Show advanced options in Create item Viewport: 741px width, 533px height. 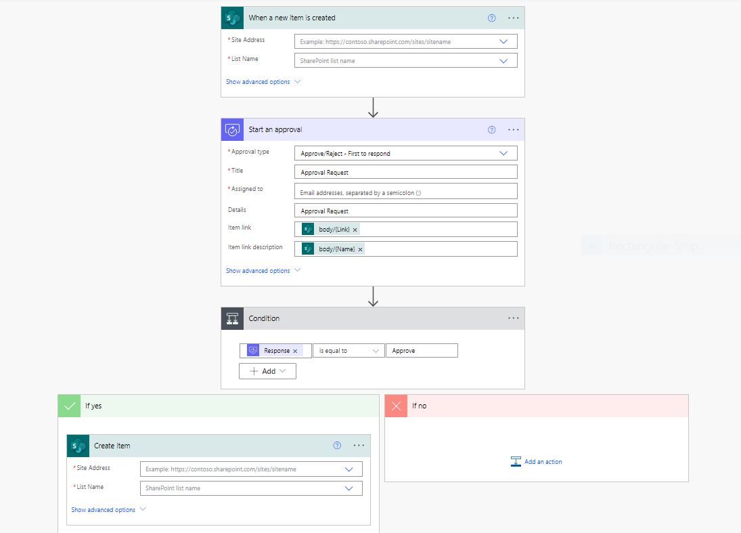click(108, 510)
